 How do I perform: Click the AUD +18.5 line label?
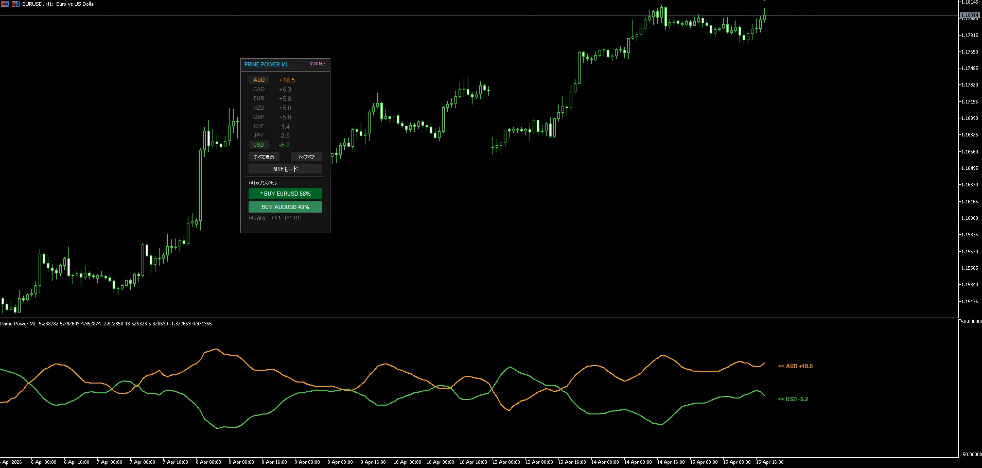(795, 367)
